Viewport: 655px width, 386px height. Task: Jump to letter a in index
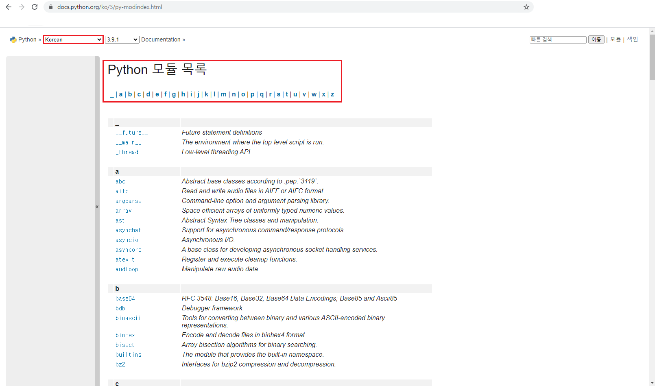[121, 94]
